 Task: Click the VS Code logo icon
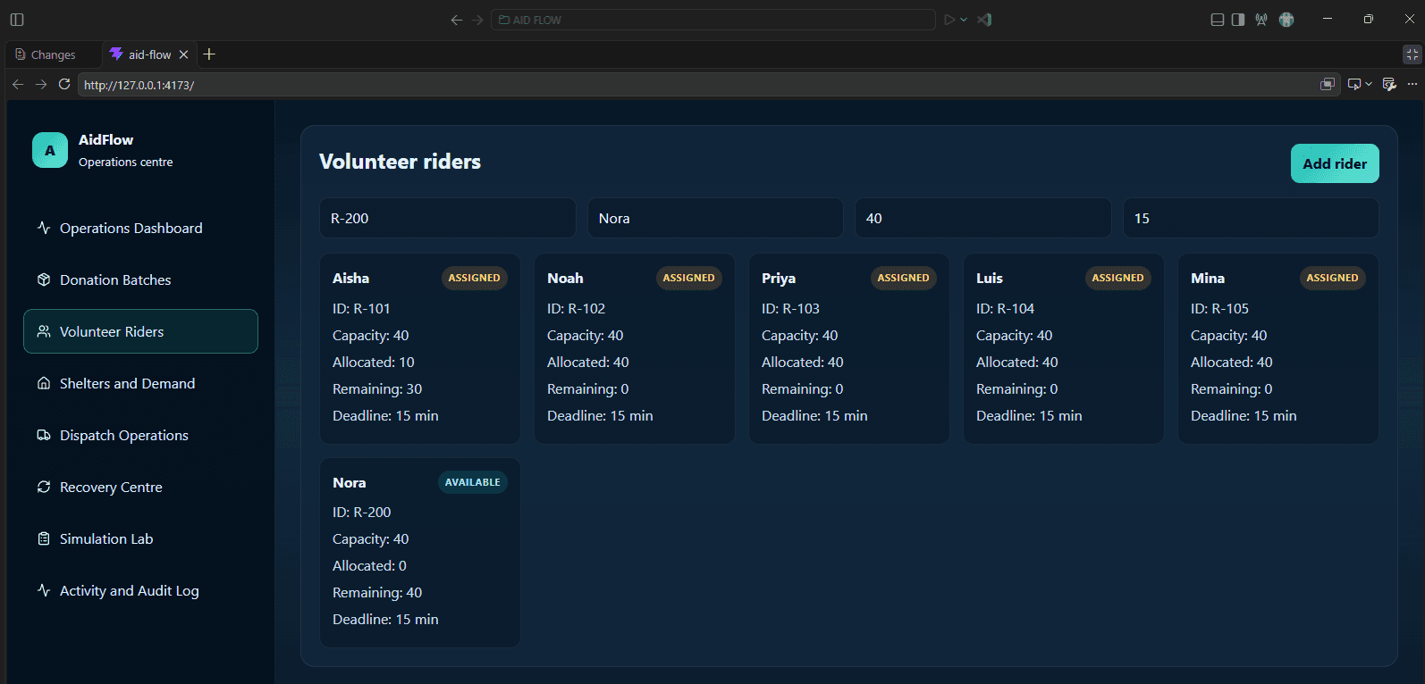pyautogui.click(x=984, y=20)
